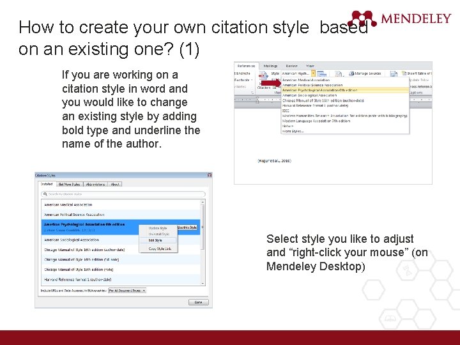Open the View ribbon tab

[x=310, y=66]
